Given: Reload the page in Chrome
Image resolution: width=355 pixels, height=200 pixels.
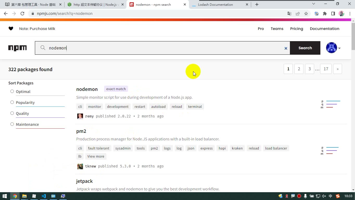Looking at the screenshot, I should [x=22, y=14].
